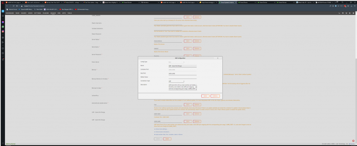
Task: Open the Speed Dial grid icon
Action: pyautogui.click(x=17, y=6)
